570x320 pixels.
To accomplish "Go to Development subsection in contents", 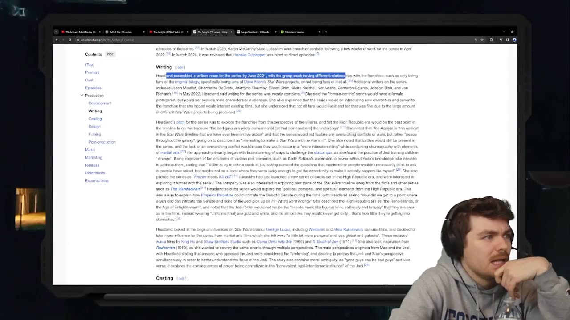I will click(x=100, y=103).
